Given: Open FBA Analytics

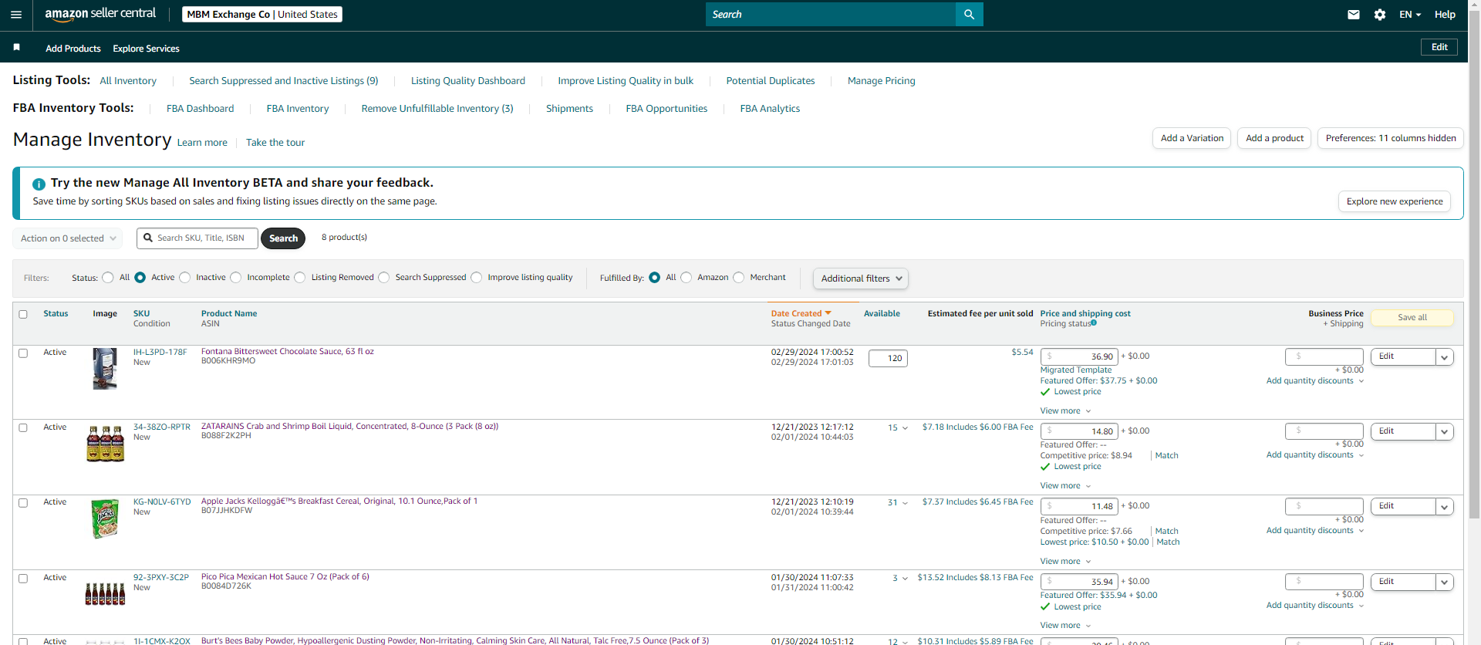Looking at the screenshot, I should [x=770, y=109].
